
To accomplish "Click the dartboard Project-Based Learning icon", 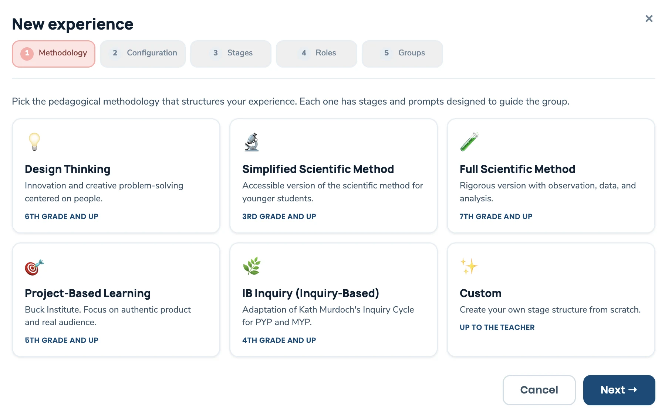I will (x=34, y=267).
